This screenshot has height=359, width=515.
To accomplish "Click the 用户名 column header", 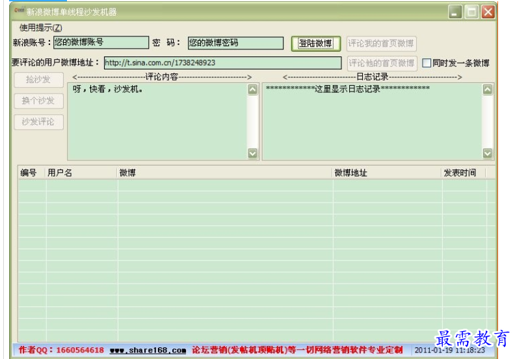I will point(81,173).
